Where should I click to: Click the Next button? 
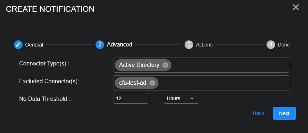(284, 113)
